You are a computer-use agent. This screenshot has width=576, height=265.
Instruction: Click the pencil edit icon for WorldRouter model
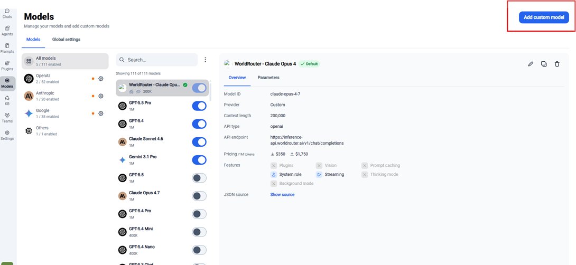click(x=531, y=64)
